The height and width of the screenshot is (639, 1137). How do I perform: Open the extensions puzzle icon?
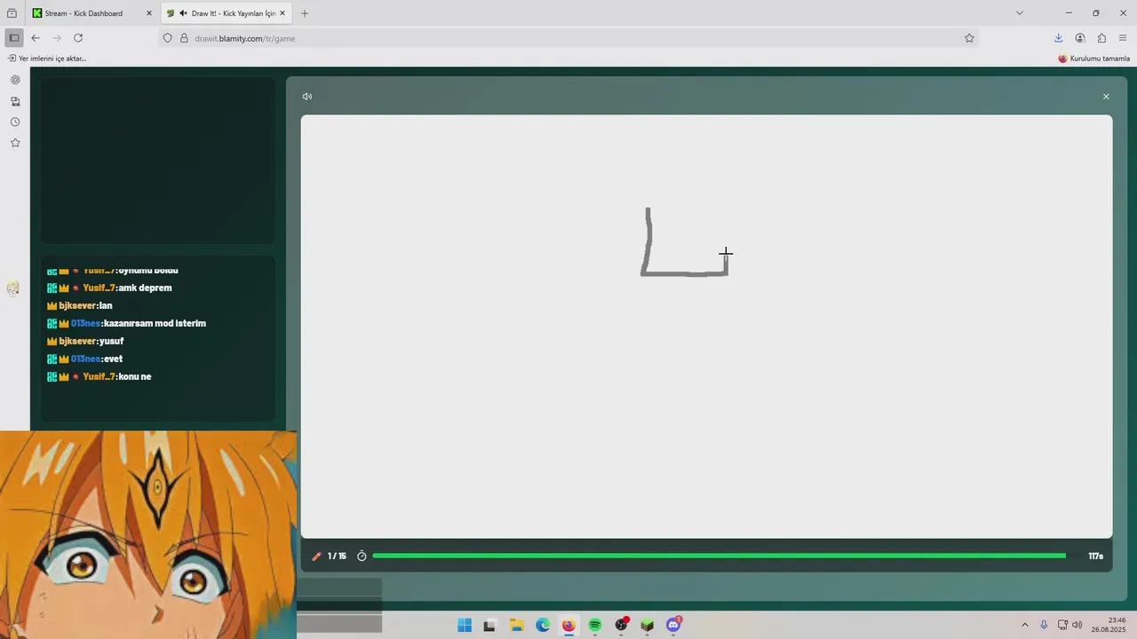[1101, 38]
